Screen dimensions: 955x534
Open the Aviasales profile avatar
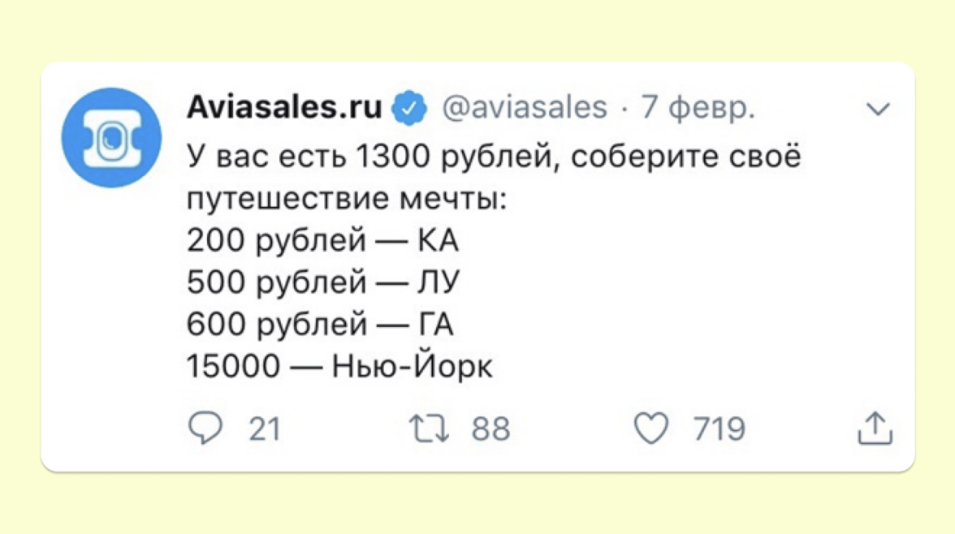[x=111, y=137]
